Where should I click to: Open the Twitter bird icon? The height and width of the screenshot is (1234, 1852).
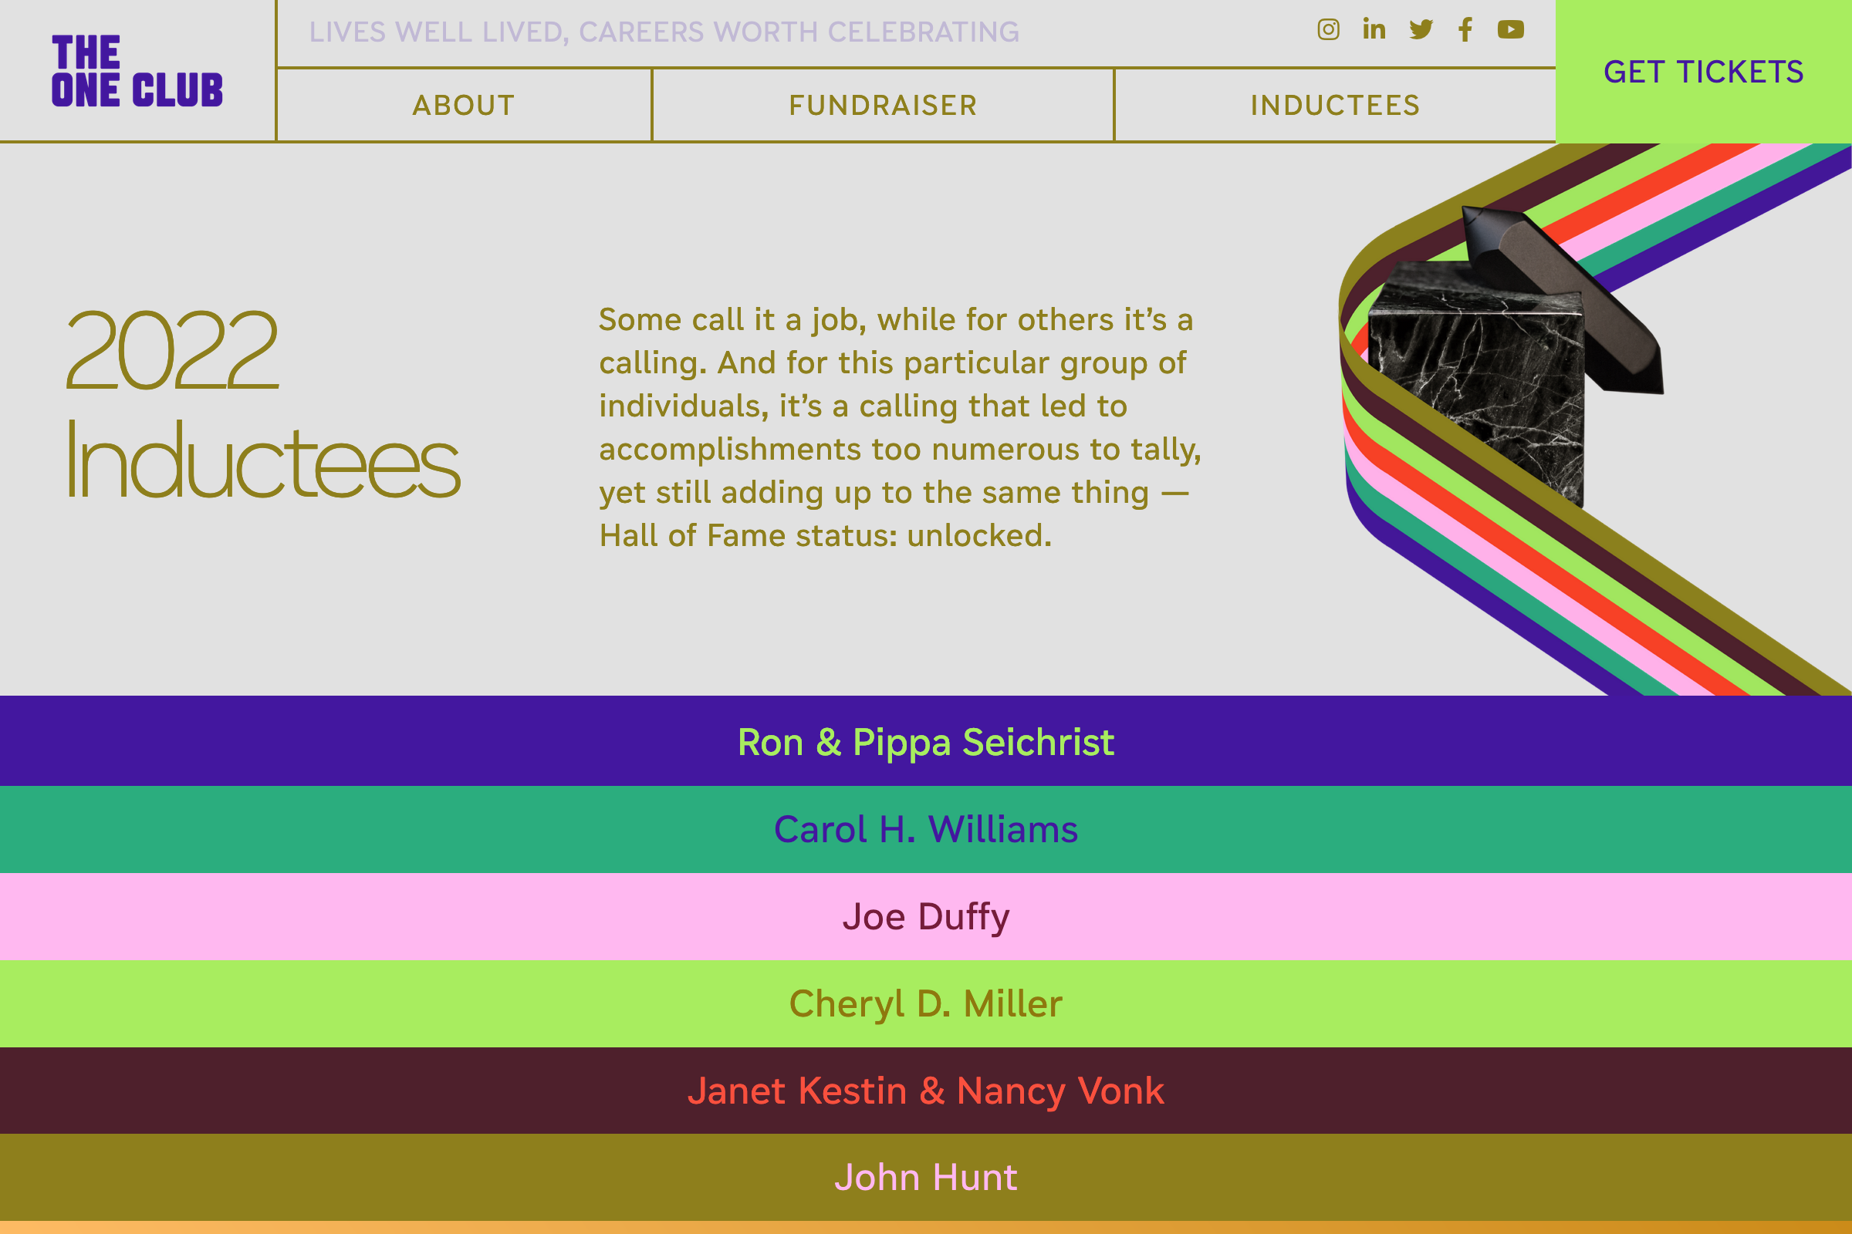pyautogui.click(x=1421, y=30)
